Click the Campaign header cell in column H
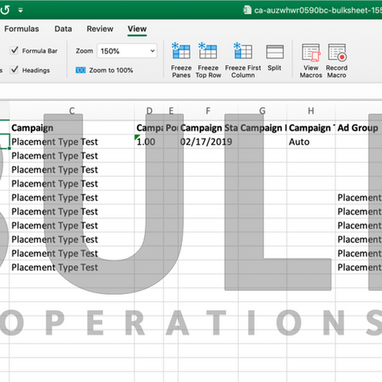This screenshot has height=382, width=382. (x=311, y=127)
